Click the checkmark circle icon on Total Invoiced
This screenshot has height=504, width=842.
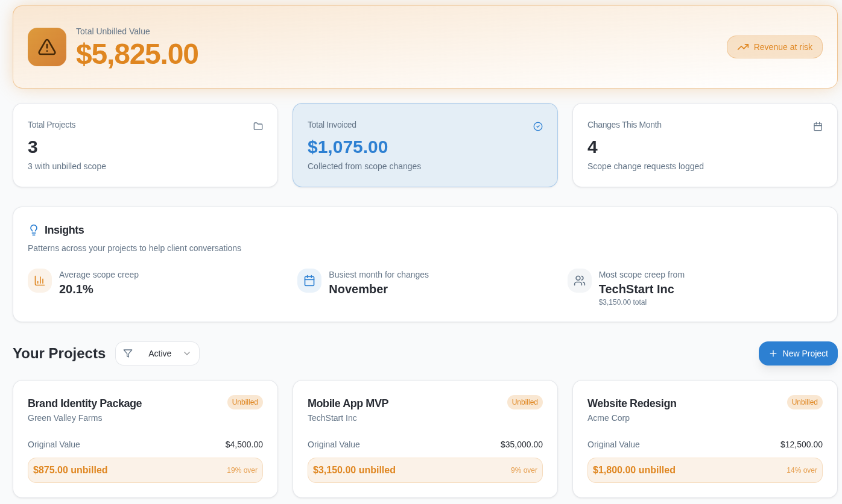pyautogui.click(x=537, y=126)
